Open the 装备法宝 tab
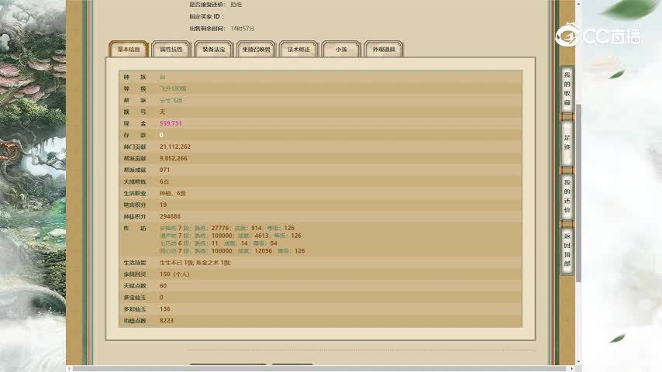This screenshot has height=372, width=662. tap(213, 50)
